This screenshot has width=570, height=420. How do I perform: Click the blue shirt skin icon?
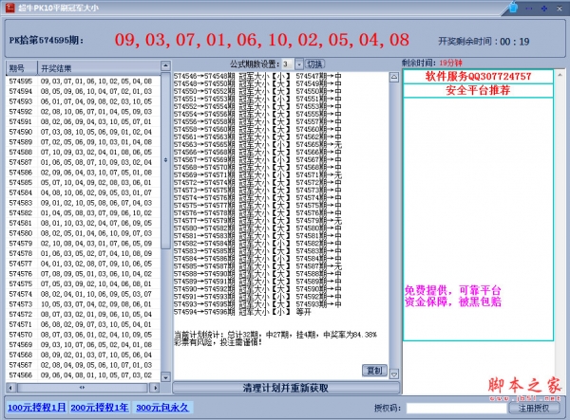(x=513, y=8)
